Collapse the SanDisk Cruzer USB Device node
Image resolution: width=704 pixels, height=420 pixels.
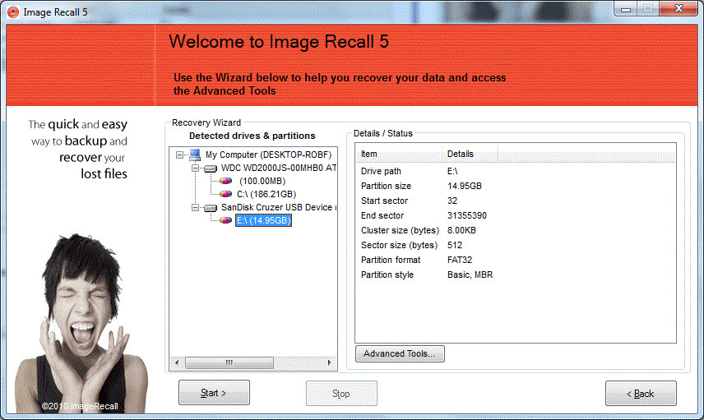pyautogui.click(x=195, y=208)
